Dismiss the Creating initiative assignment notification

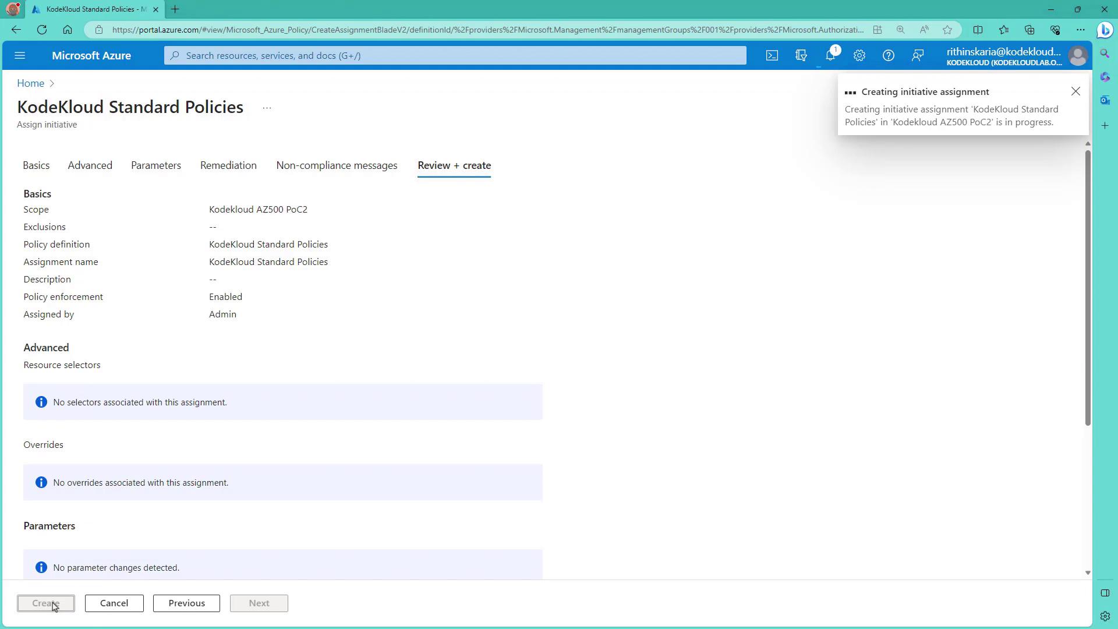tap(1075, 91)
